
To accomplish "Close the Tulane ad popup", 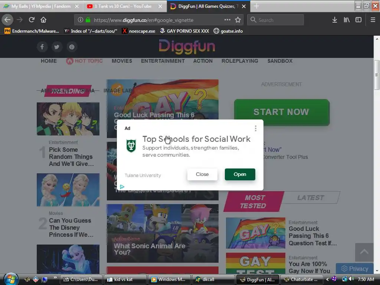I will (202, 174).
